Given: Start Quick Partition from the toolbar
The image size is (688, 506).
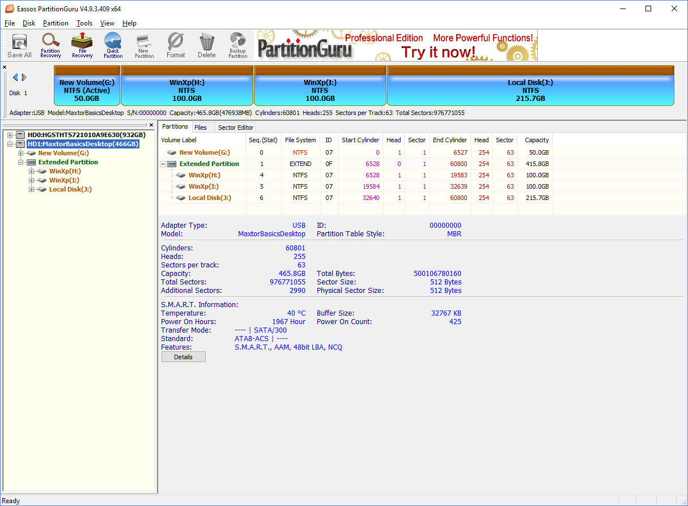Looking at the screenshot, I should 113,46.
